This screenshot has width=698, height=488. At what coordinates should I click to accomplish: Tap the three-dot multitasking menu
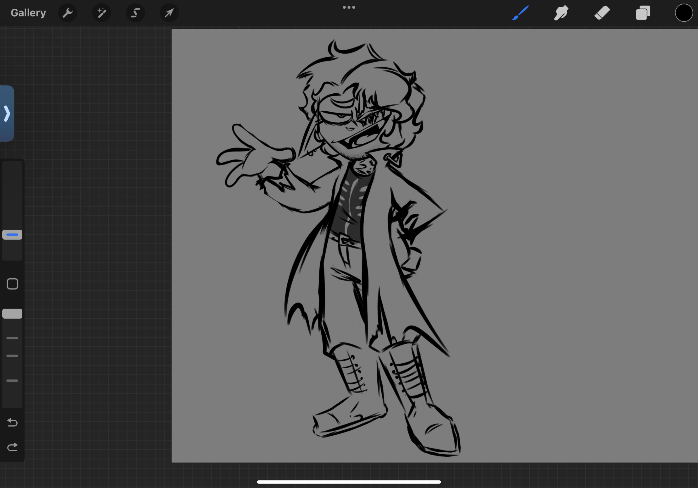349,7
